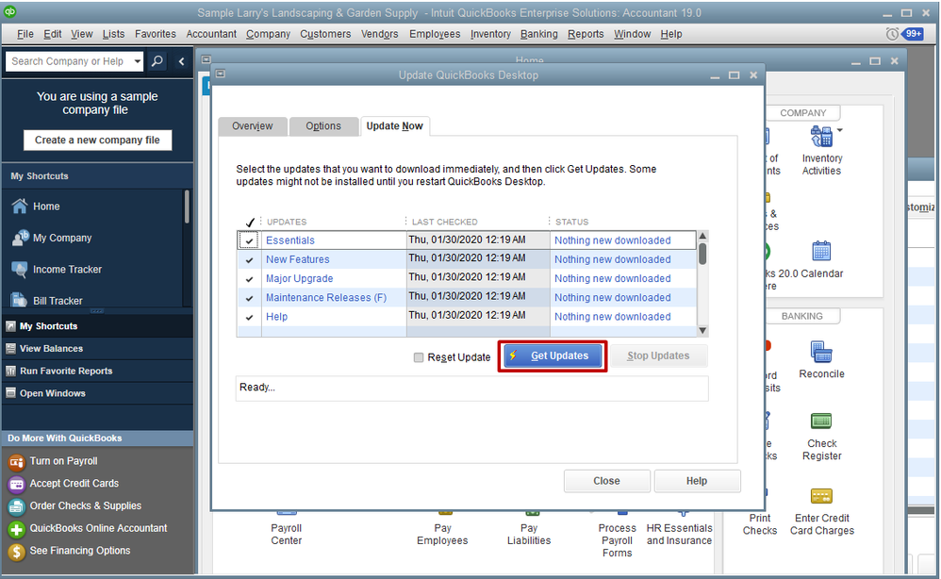Image resolution: width=941 pixels, height=579 pixels.
Task: Click the updates list scrollbar thumb
Action: point(702,254)
